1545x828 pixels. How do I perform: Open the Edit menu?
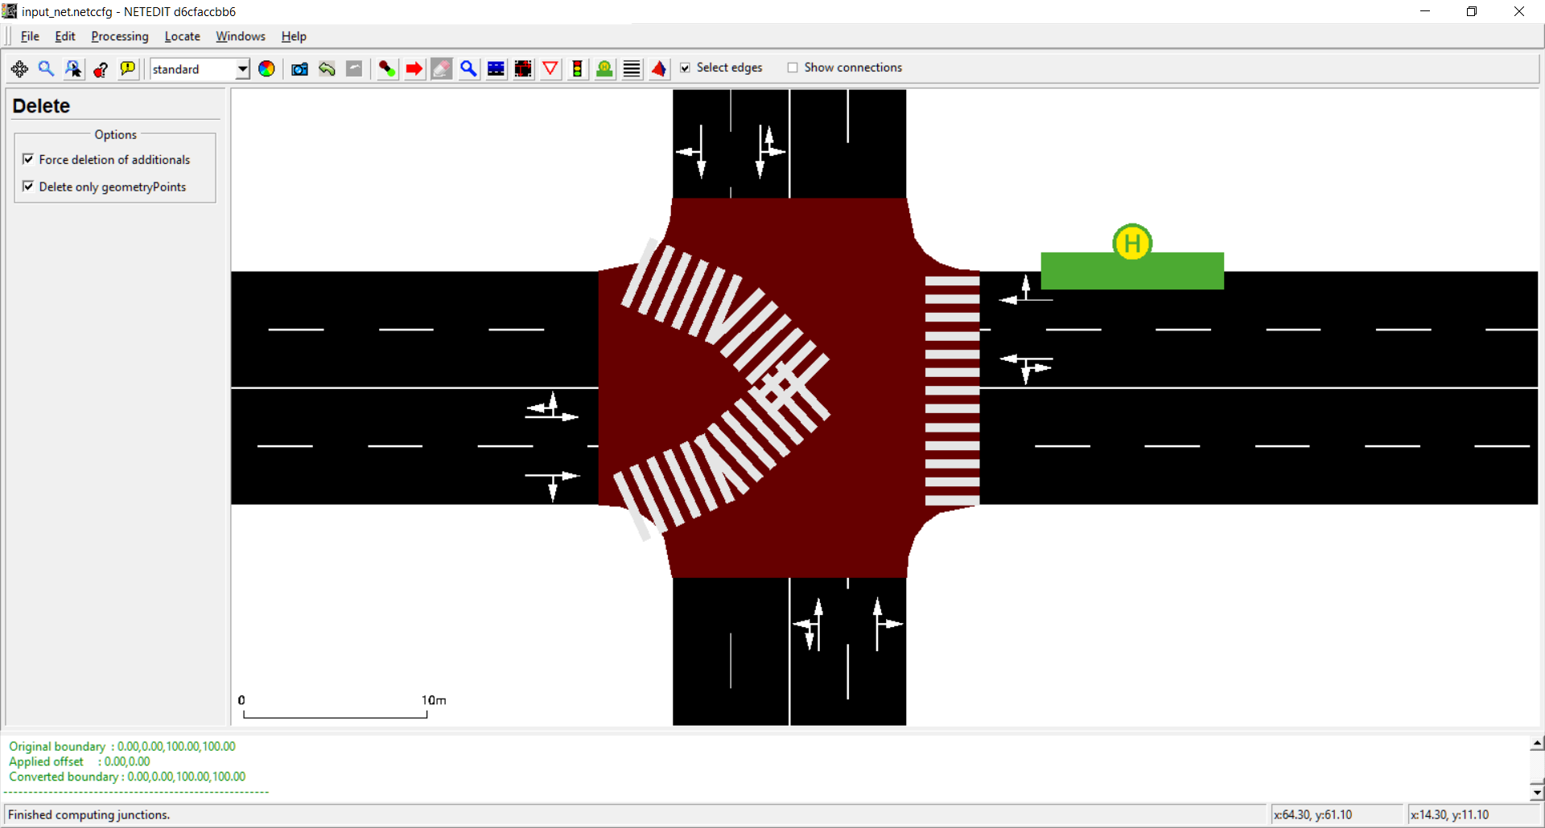pyautogui.click(x=64, y=36)
